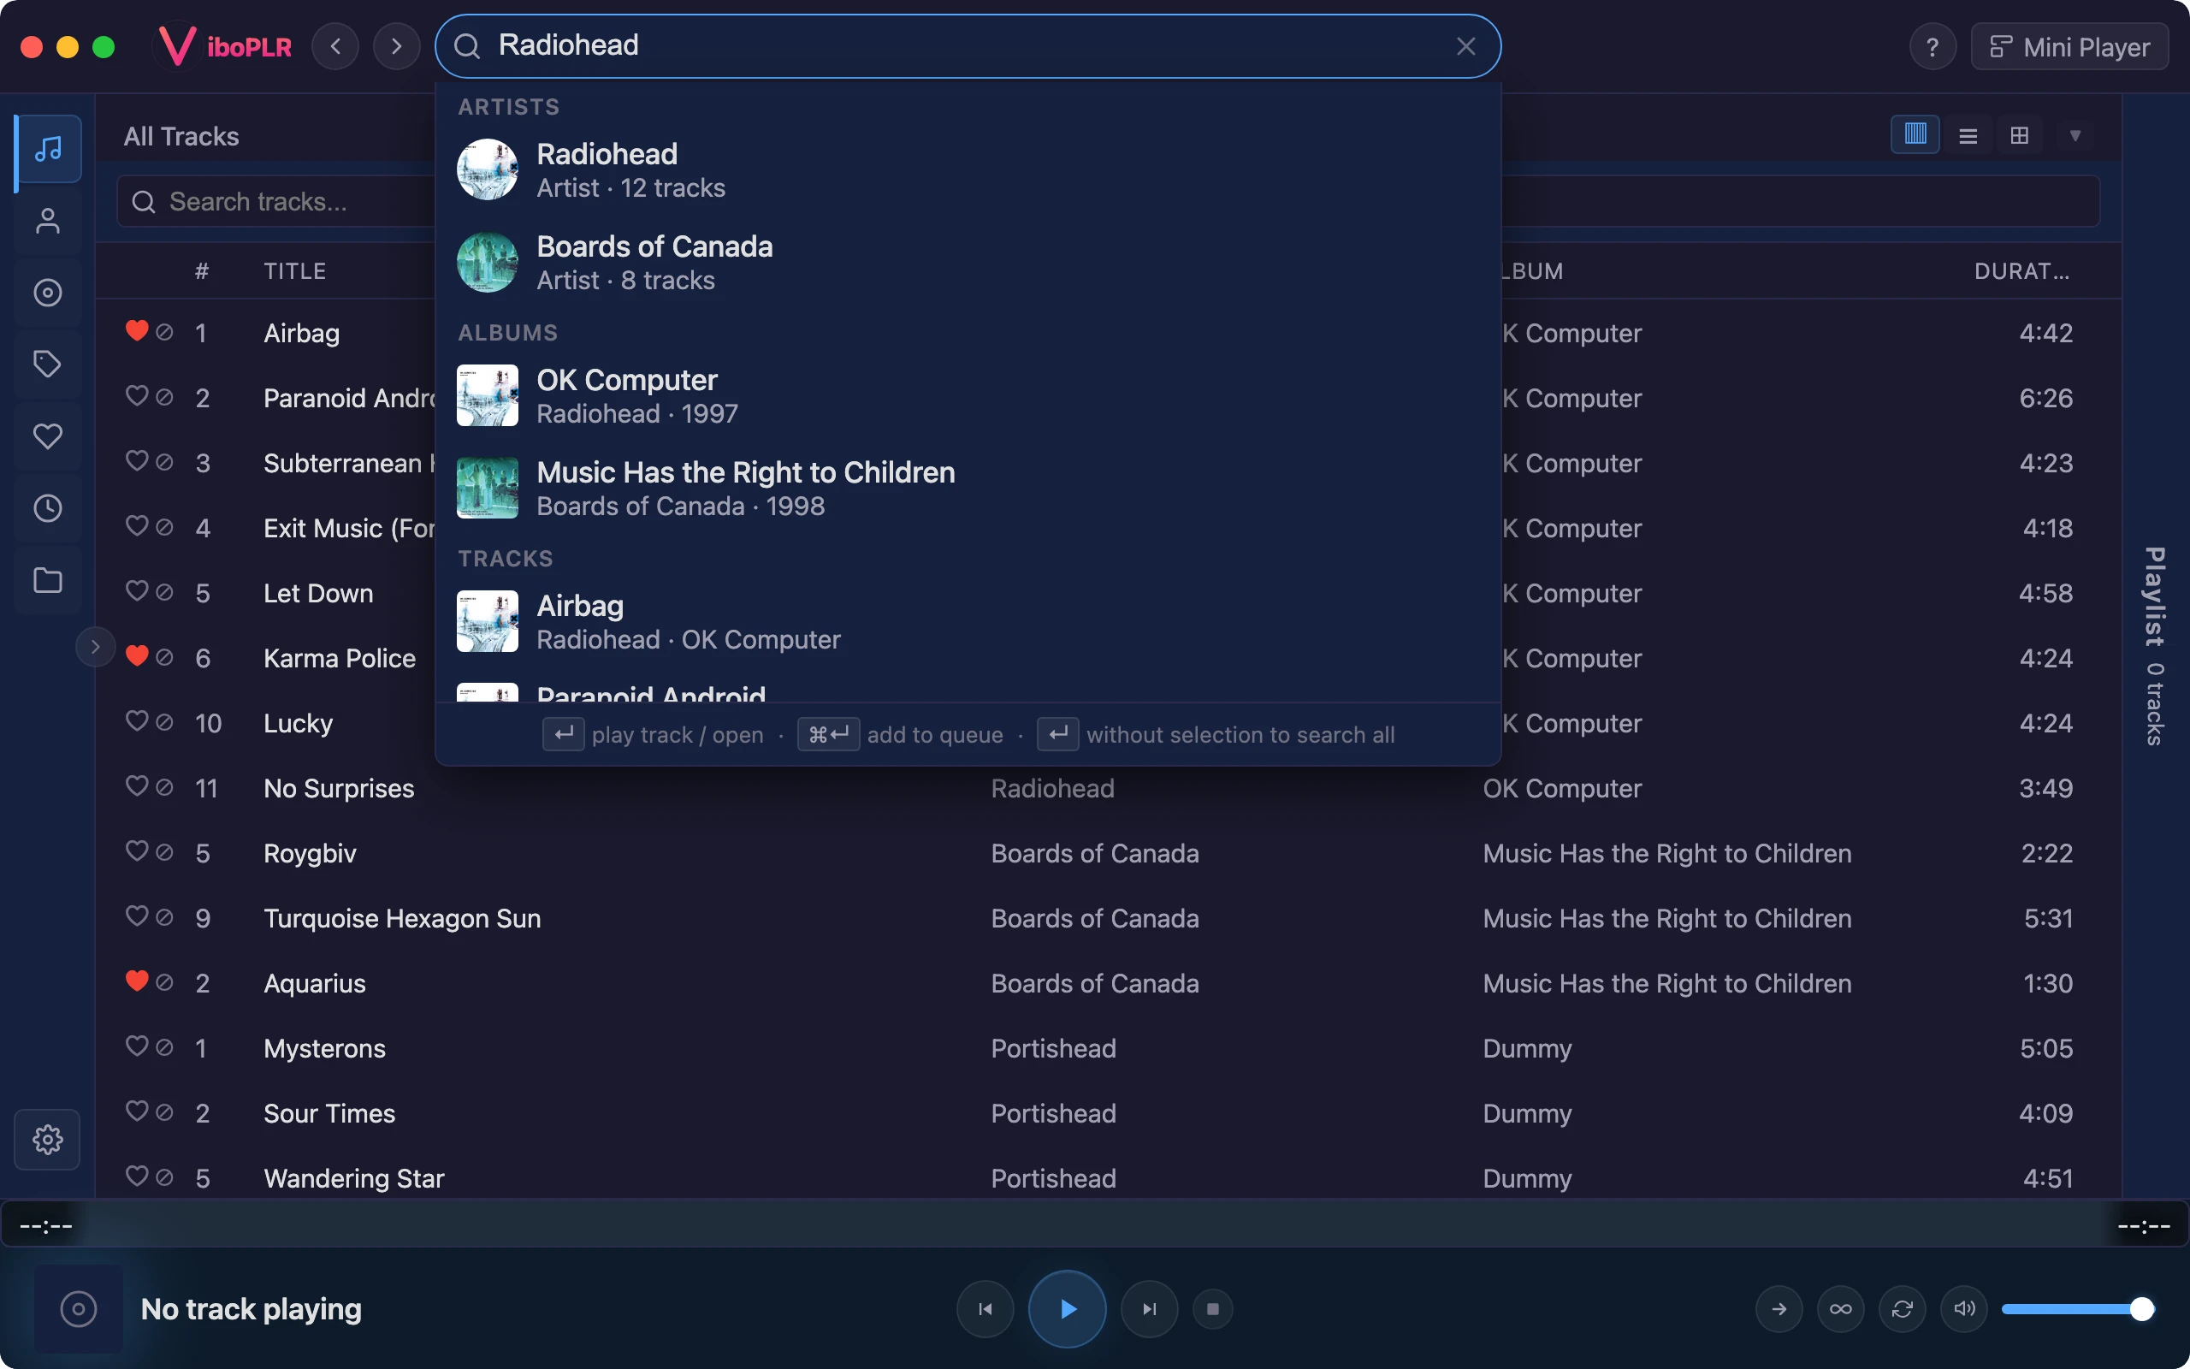This screenshot has width=2190, height=1369.
Task: Select the Wandering Star track
Action: point(354,1178)
